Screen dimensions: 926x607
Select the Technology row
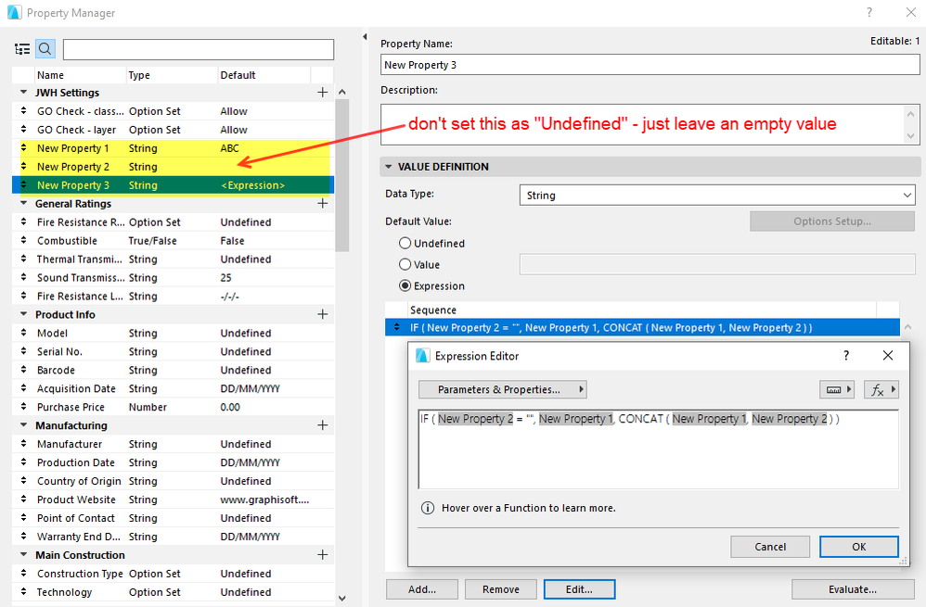click(x=173, y=591)
